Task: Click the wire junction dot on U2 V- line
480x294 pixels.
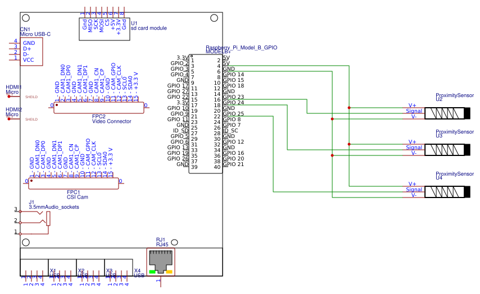Action: (332, 119)
